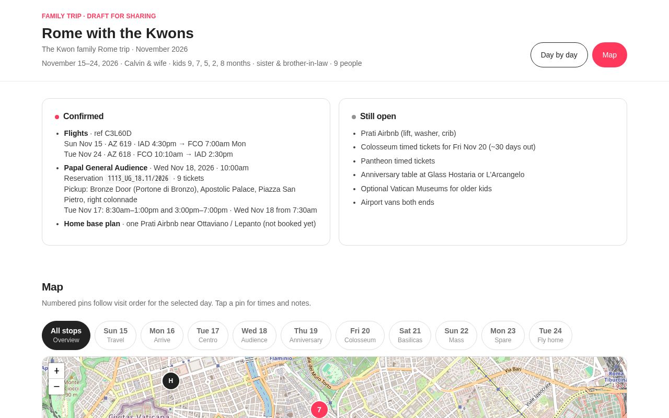Click the Numbered pins description text

pyautogui.click(x=177, y=303)
